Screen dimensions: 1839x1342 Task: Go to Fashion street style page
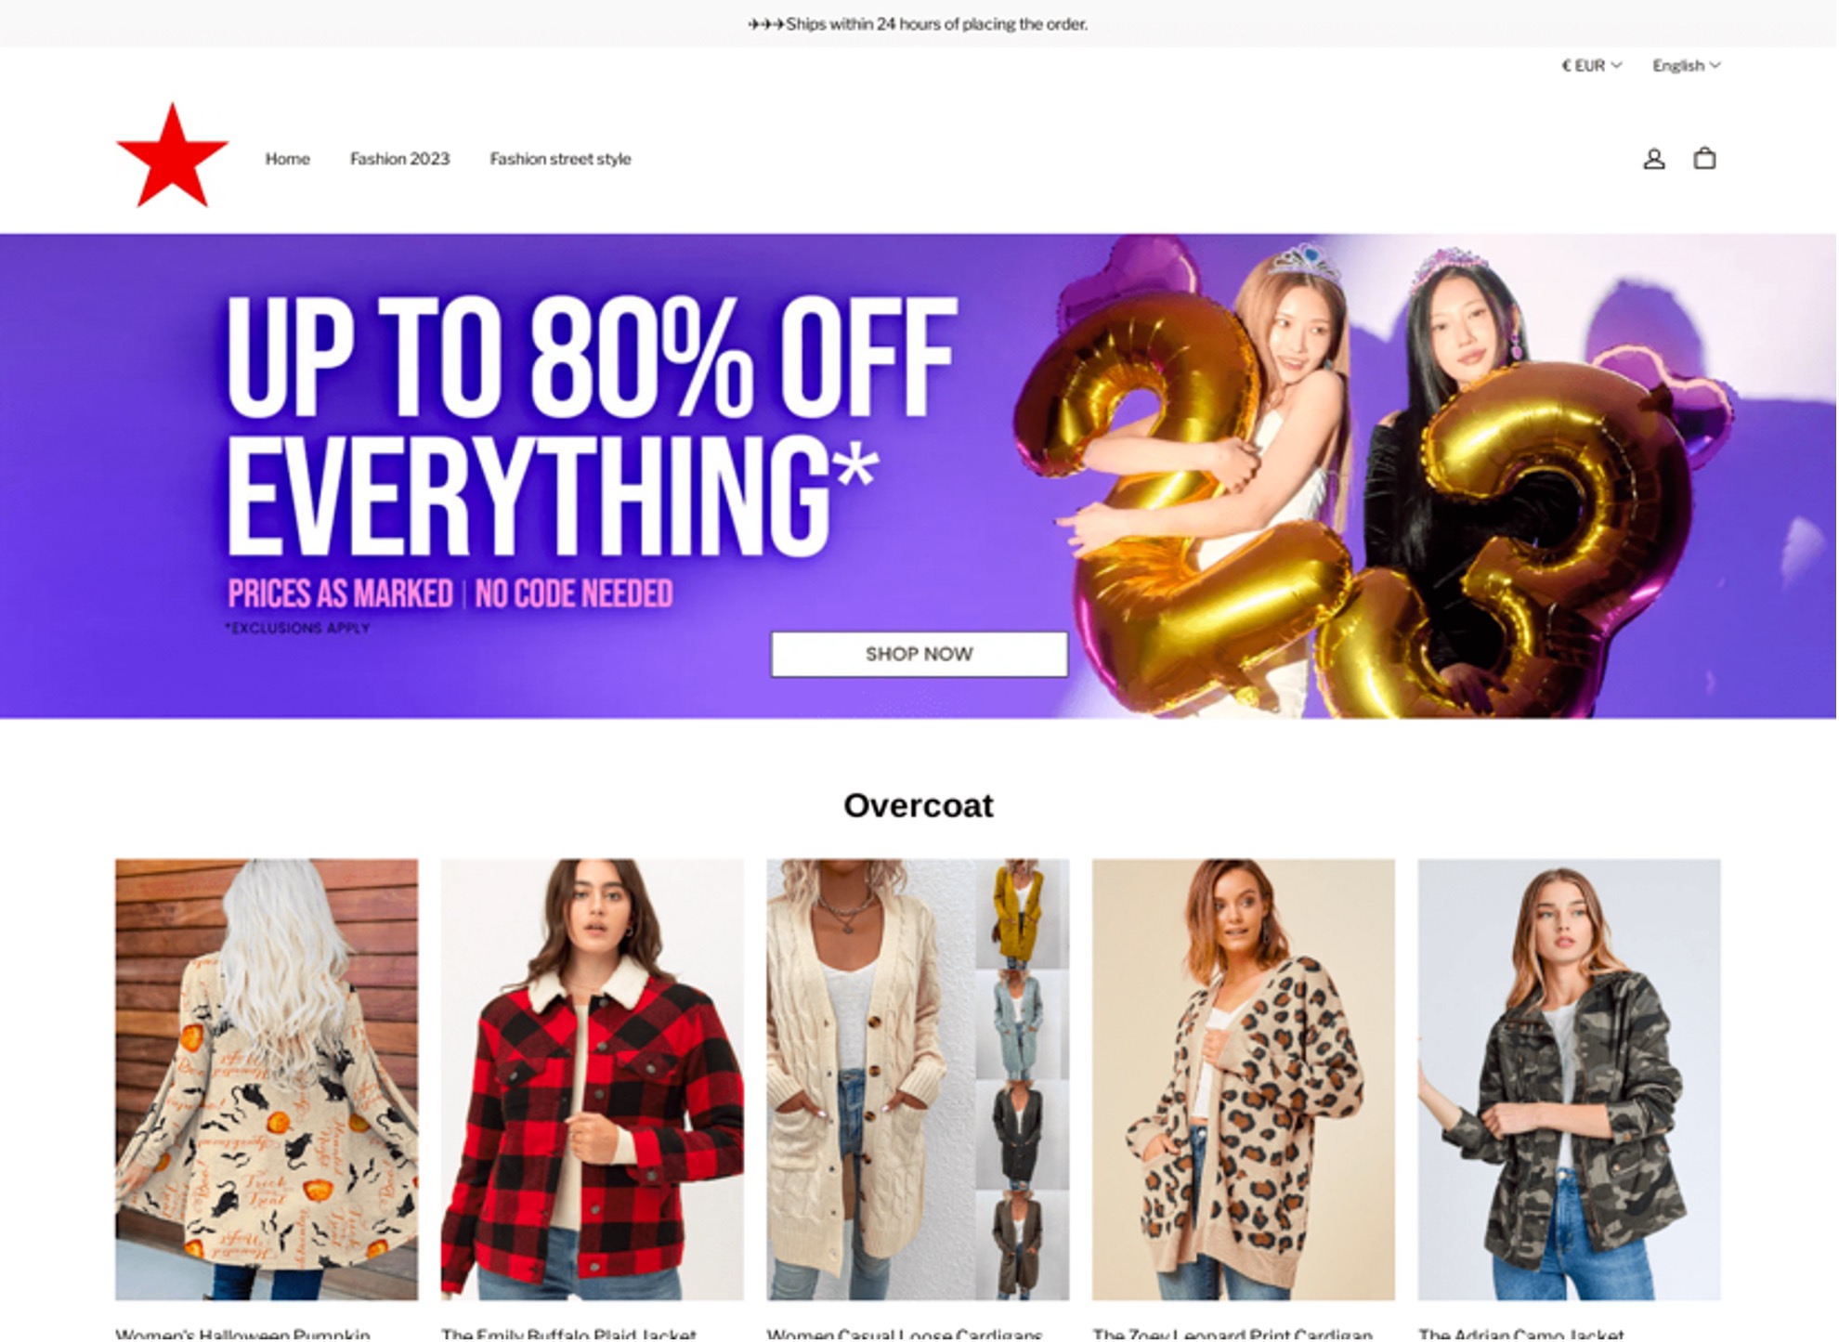pos(561,159)
